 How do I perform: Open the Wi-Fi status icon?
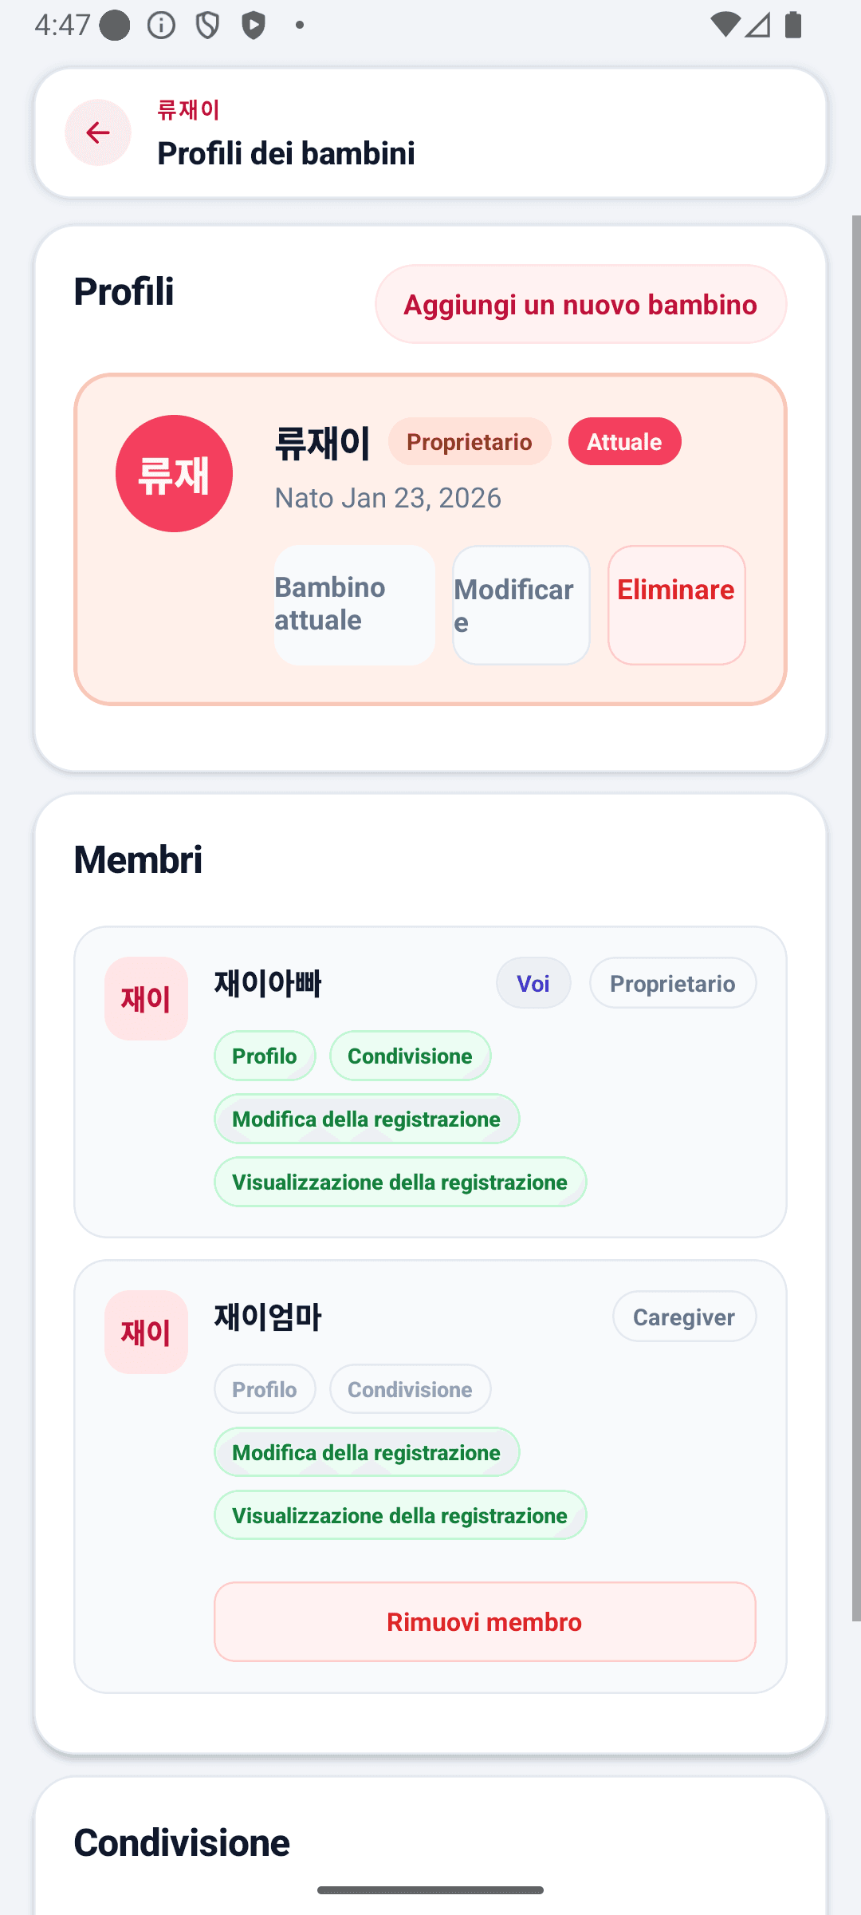pyautogui.click(x=724, y=25)
